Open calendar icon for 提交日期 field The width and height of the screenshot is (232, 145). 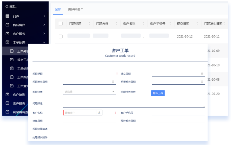[x=202, y=74]
